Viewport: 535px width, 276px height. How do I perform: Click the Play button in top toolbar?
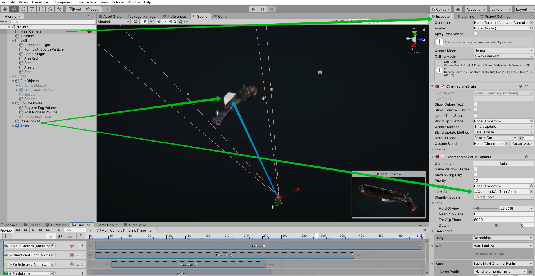[x=254, y=9]
